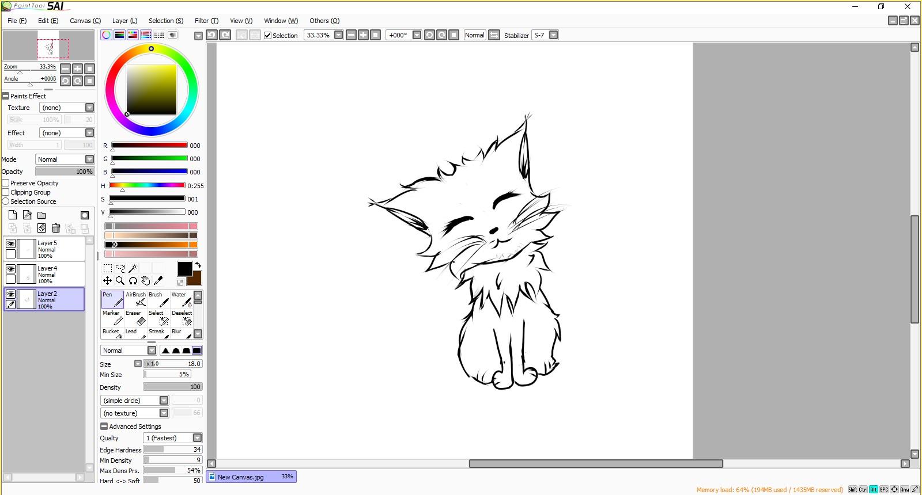Adjust the layer Opacity slider

click(x=65, y=172)
